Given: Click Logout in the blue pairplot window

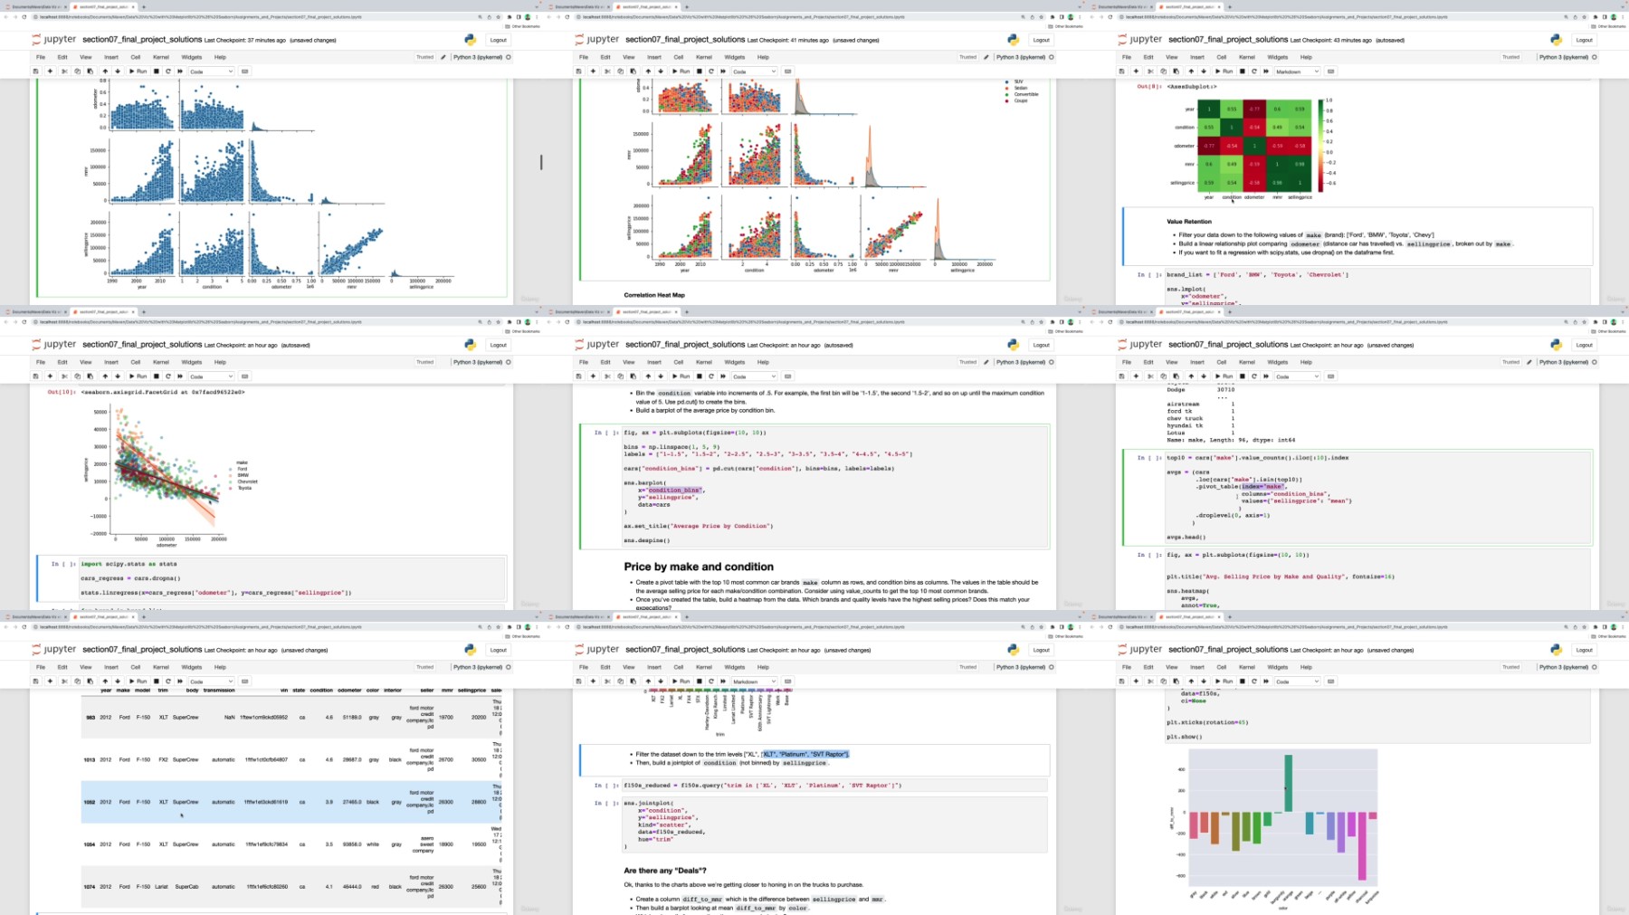Looking at the screenshot, I should [498, 40].
